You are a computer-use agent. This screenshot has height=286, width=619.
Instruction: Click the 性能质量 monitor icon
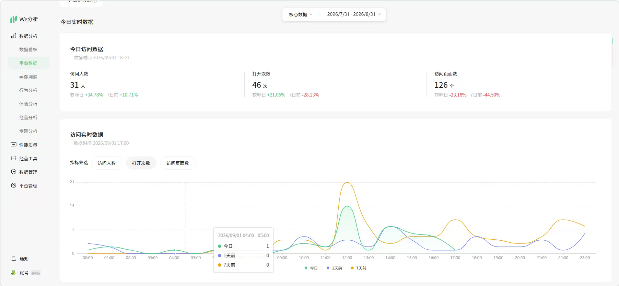[x=14, y=145]
